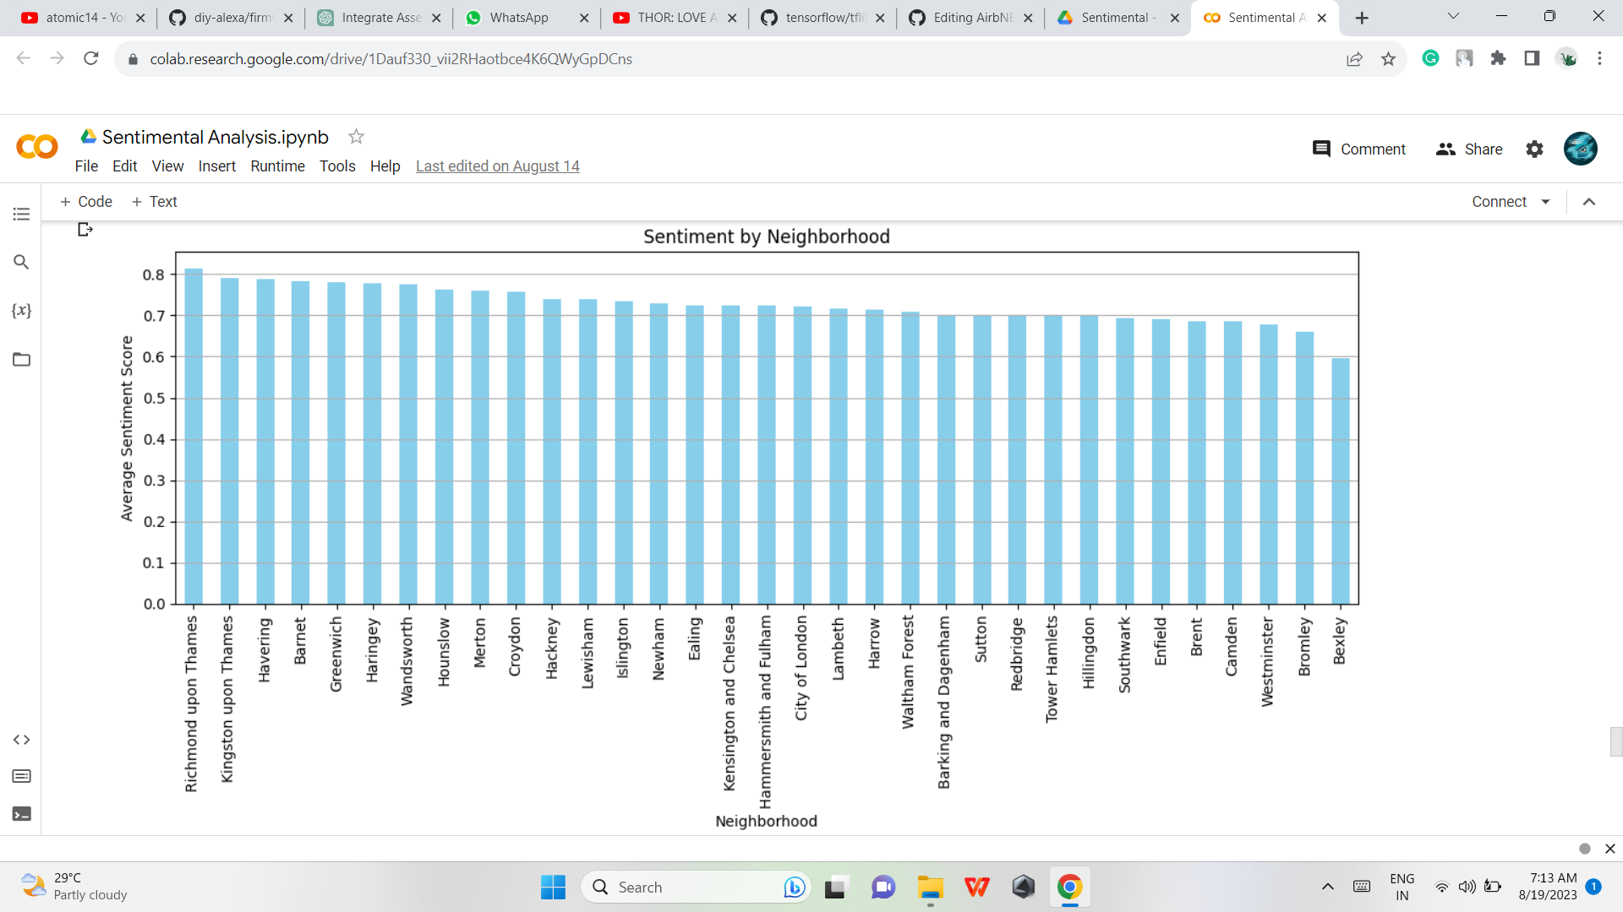Open the table of contents sidebar icon
This screenshot has height=912, width=1623.
[x=22, y=214]
